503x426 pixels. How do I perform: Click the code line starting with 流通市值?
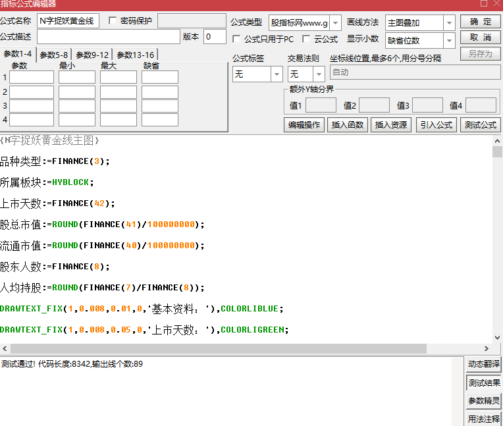click(102, 246)
